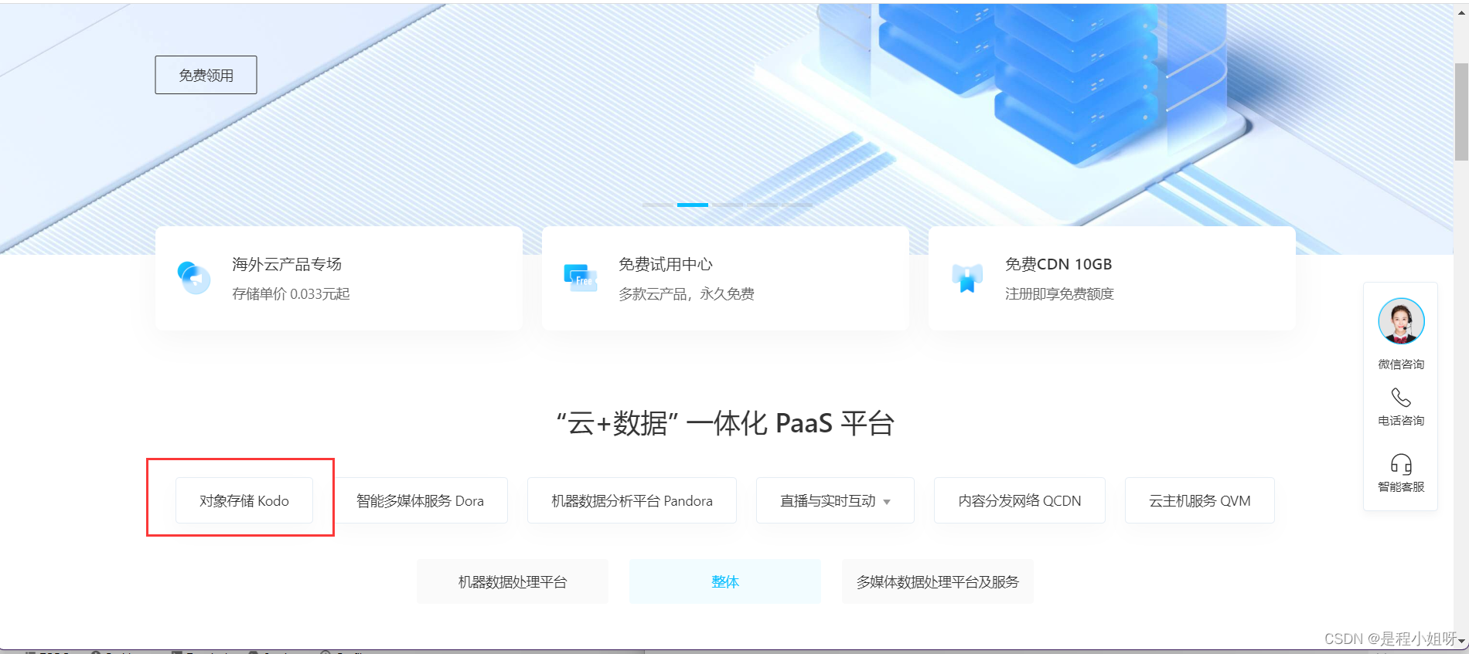
Task: Select the 云主机服务 QVM tab
Action: [x=1200, y=500]
